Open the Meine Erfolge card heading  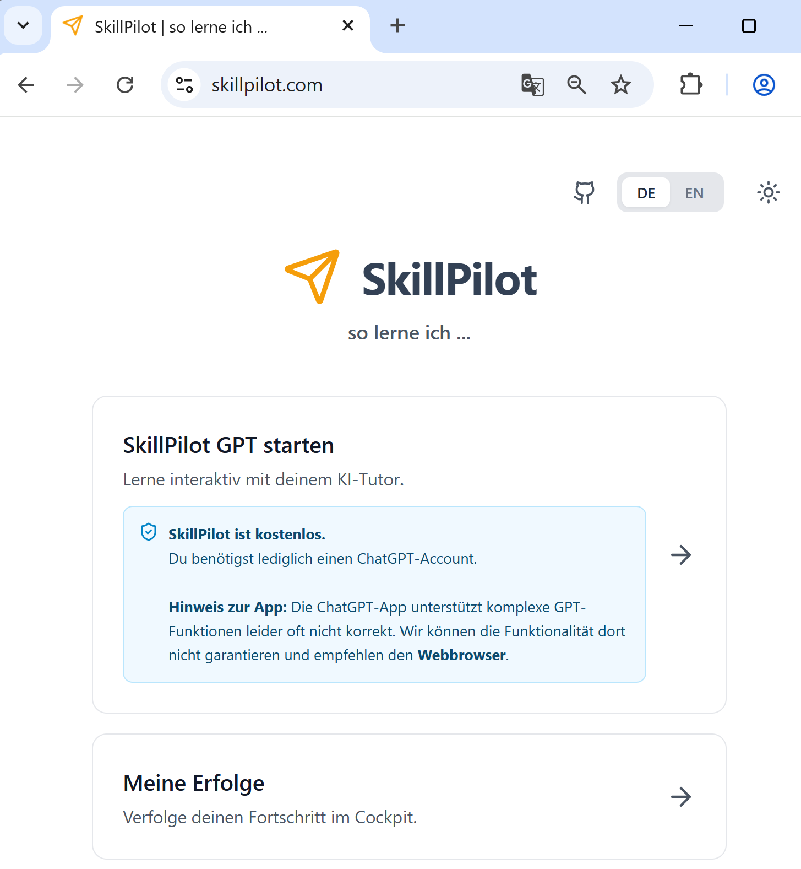(194, 783)
